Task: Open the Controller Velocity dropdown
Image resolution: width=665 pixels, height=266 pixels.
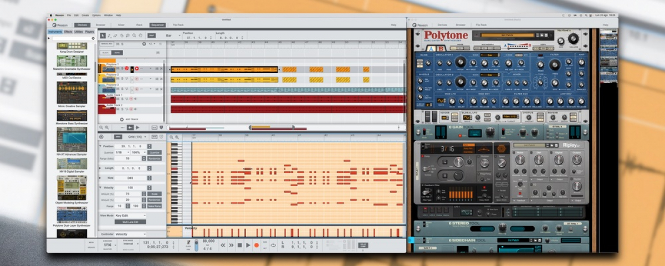Action: (131, 234)
